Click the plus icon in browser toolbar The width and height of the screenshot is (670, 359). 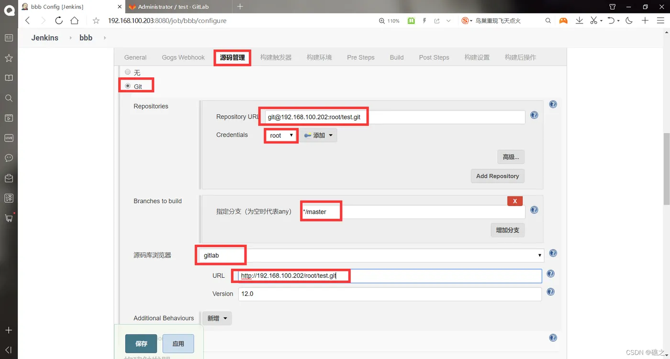[645, 21]
